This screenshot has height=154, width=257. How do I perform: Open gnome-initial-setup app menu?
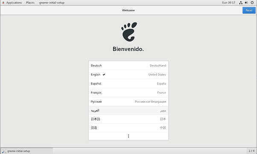pos(52,3)
